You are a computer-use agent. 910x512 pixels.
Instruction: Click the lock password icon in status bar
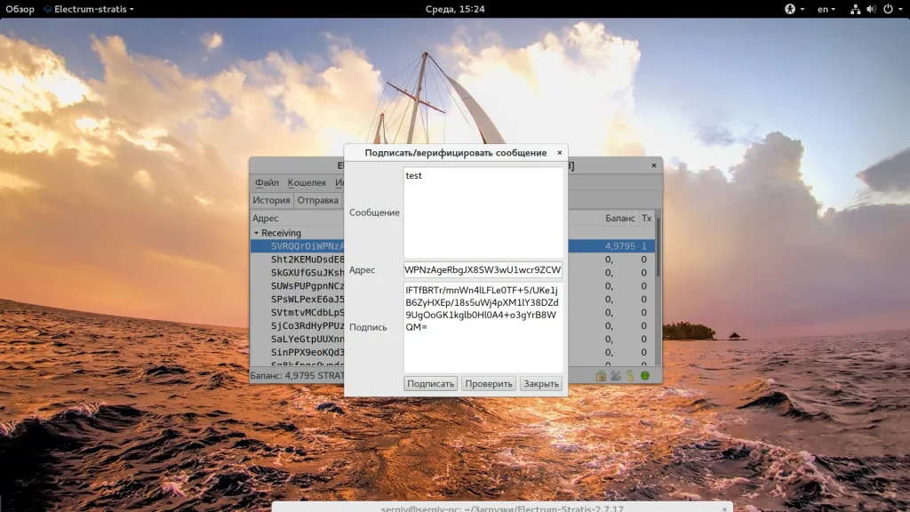(x=602, y=376)
